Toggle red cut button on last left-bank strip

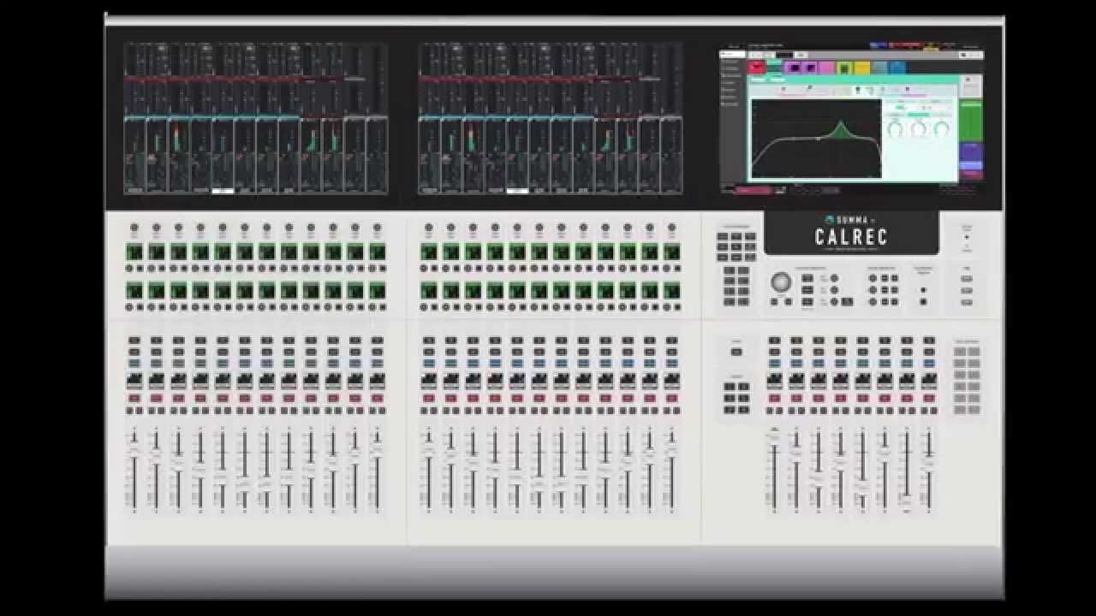point(378,399)
